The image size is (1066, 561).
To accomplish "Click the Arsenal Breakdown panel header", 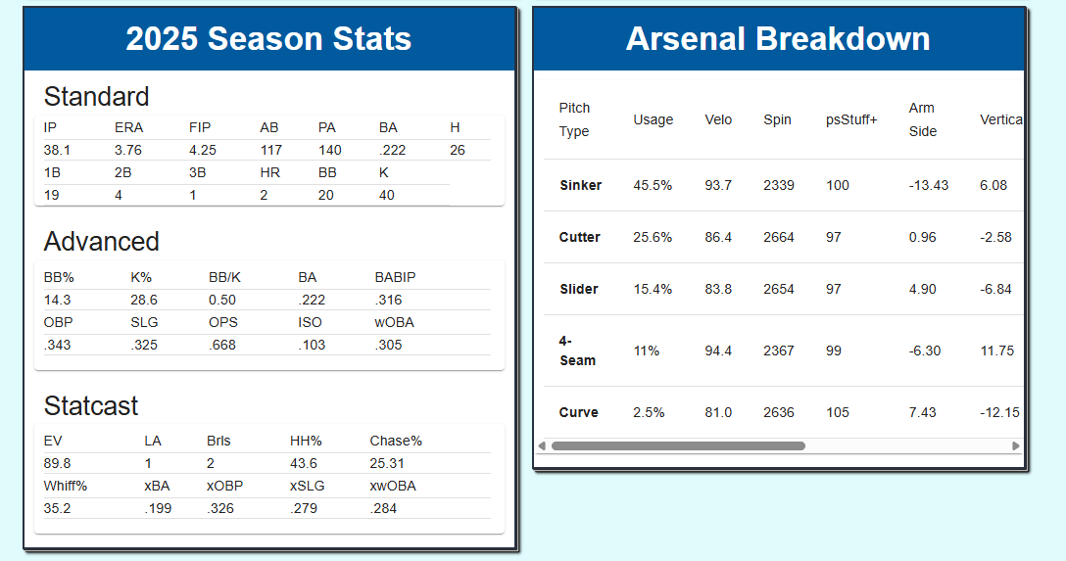I will (778, 39).
